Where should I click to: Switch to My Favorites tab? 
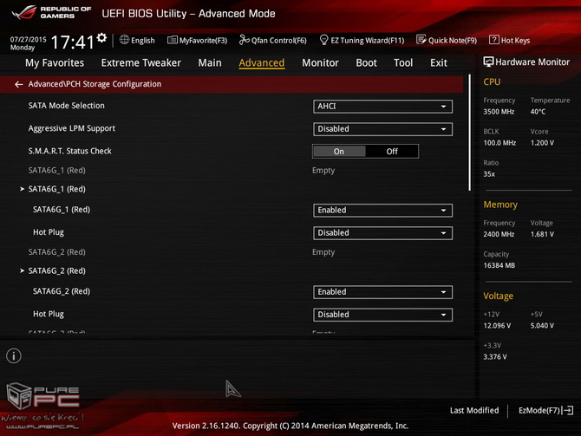click(55, 62)
